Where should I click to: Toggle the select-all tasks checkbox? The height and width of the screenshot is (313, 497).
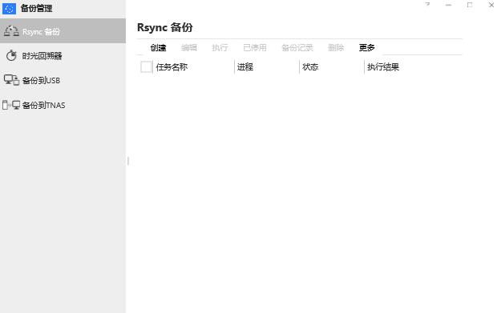pyautogui.click(x=146, y=66)
